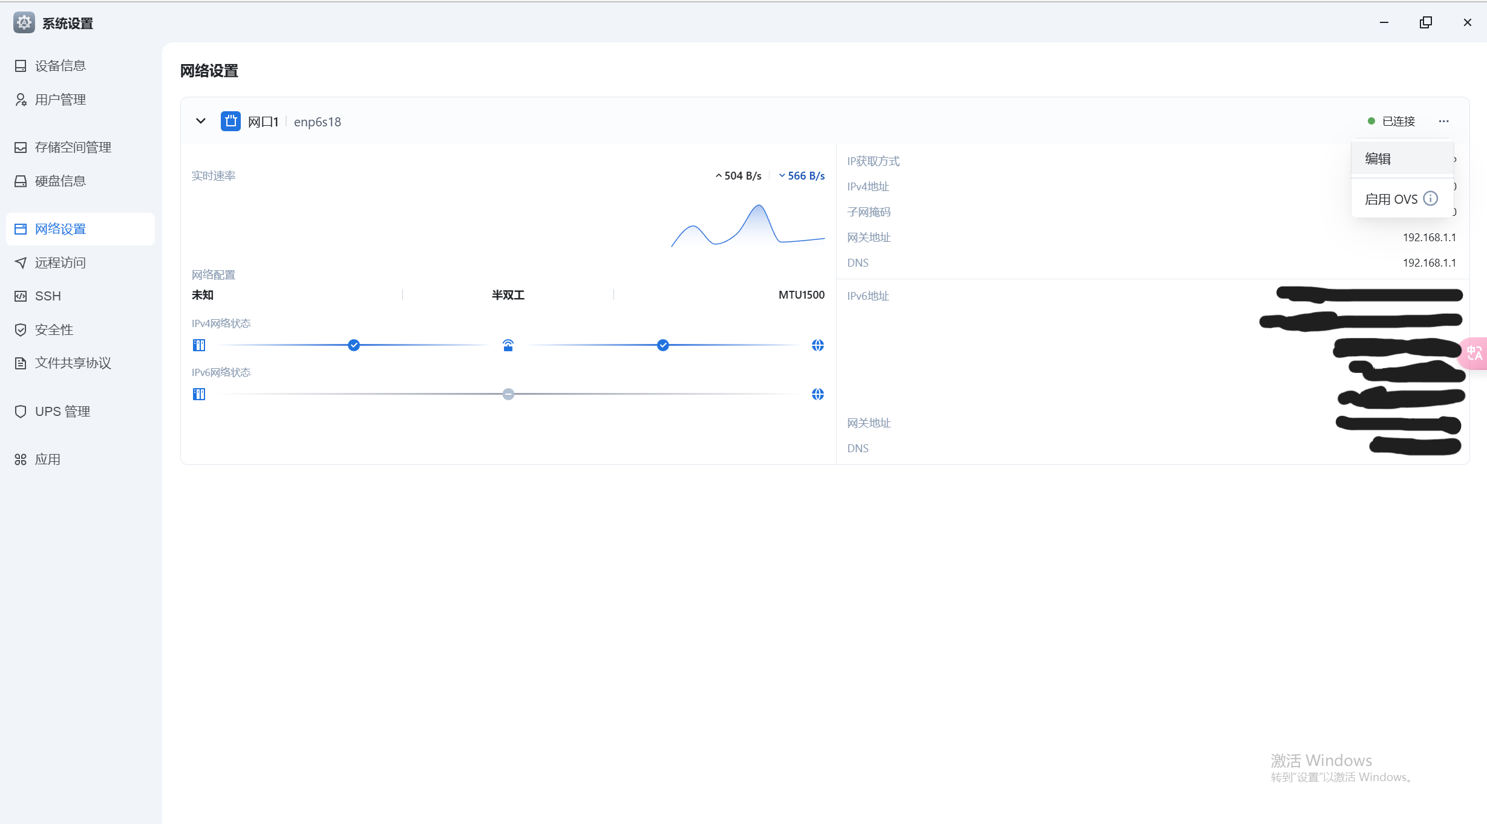Go to 存储空间管理 section
The width and height of the screenshot is (1487, 824).
click(73, 148)
